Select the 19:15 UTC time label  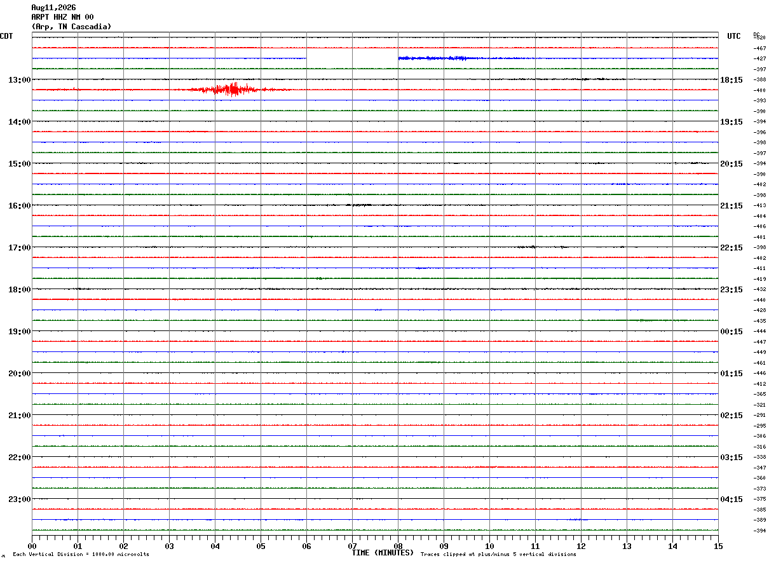(732, 122)
